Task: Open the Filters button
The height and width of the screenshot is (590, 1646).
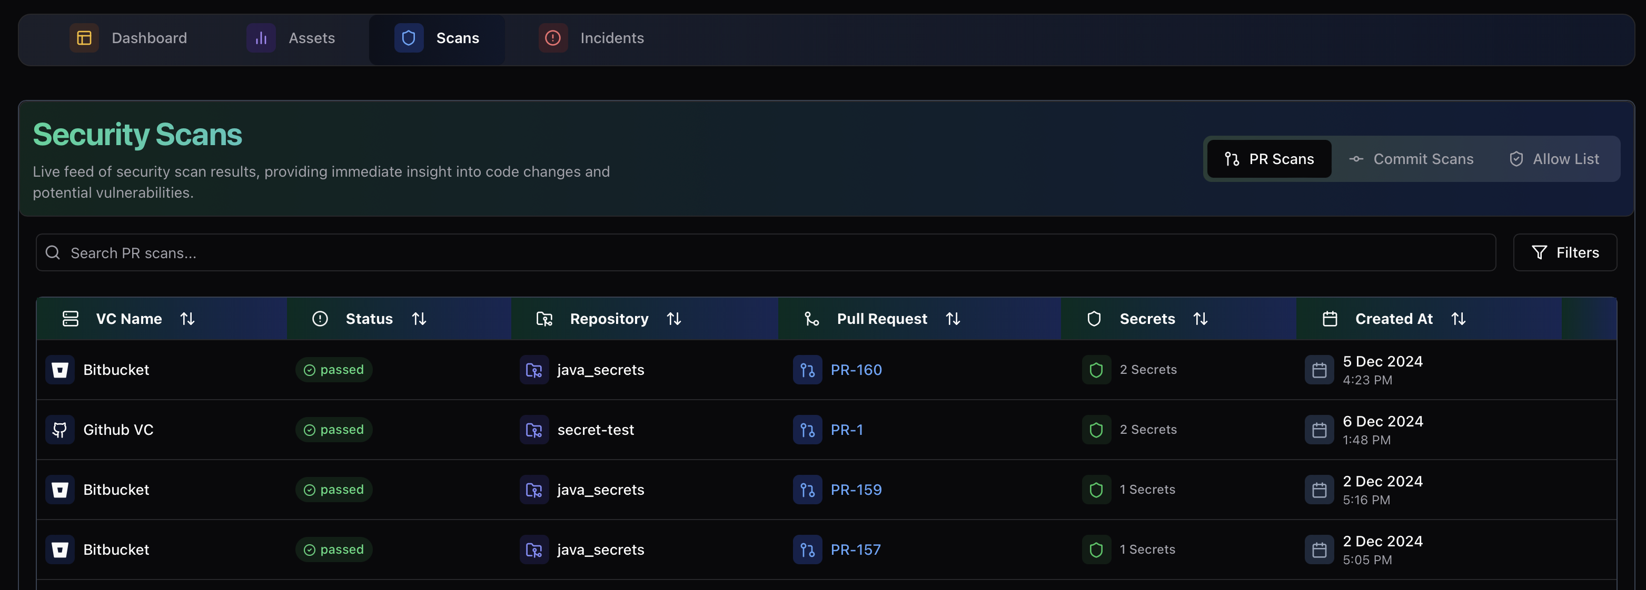Action: point(1565,252)
